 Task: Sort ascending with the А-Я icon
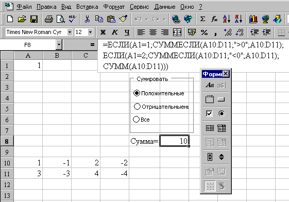tap(227, 19)
